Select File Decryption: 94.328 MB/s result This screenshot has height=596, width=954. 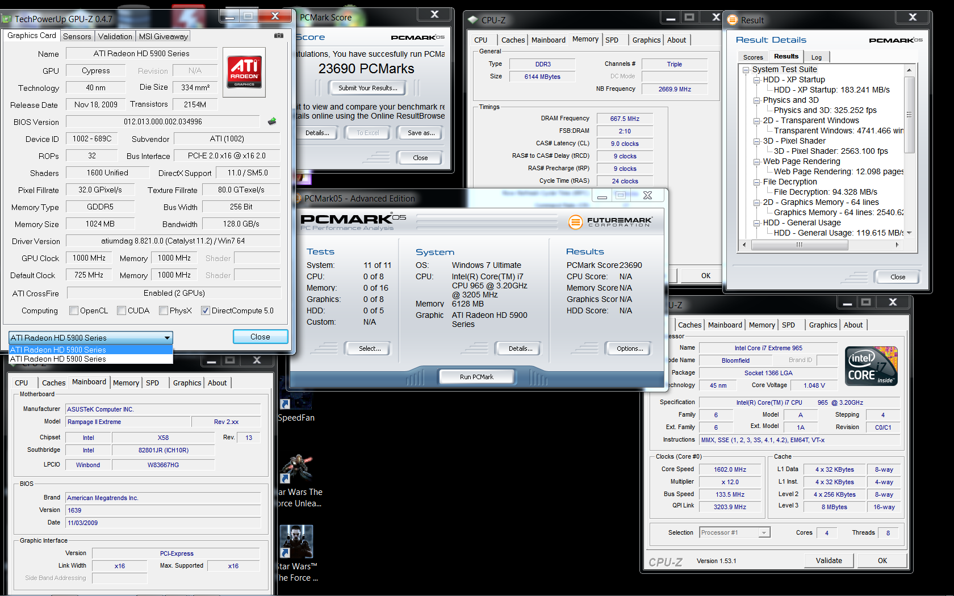825,192
